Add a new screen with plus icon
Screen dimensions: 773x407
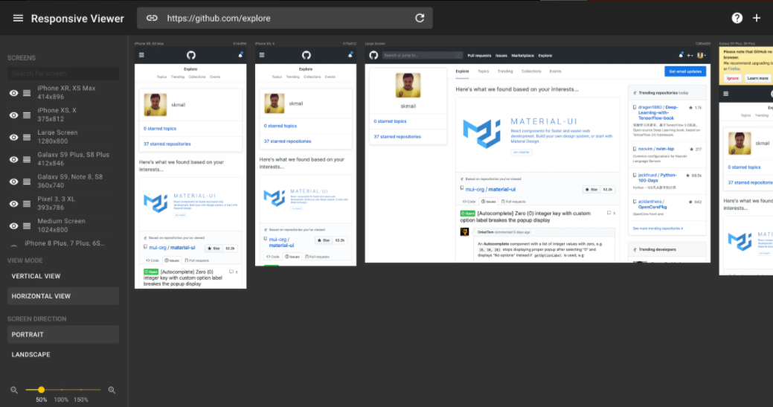pyautogui.click(x=756, y=19)
